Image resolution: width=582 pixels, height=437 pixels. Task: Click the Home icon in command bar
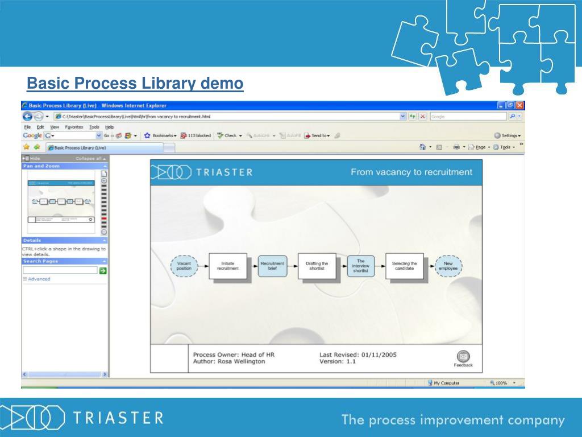(x=422, y=147)
